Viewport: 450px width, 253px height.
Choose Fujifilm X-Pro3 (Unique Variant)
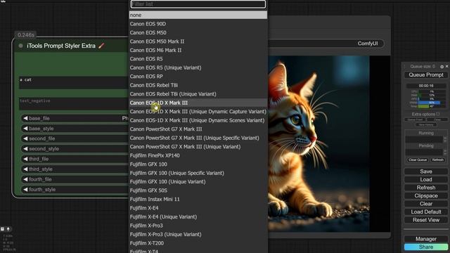[x=198, y=234]
